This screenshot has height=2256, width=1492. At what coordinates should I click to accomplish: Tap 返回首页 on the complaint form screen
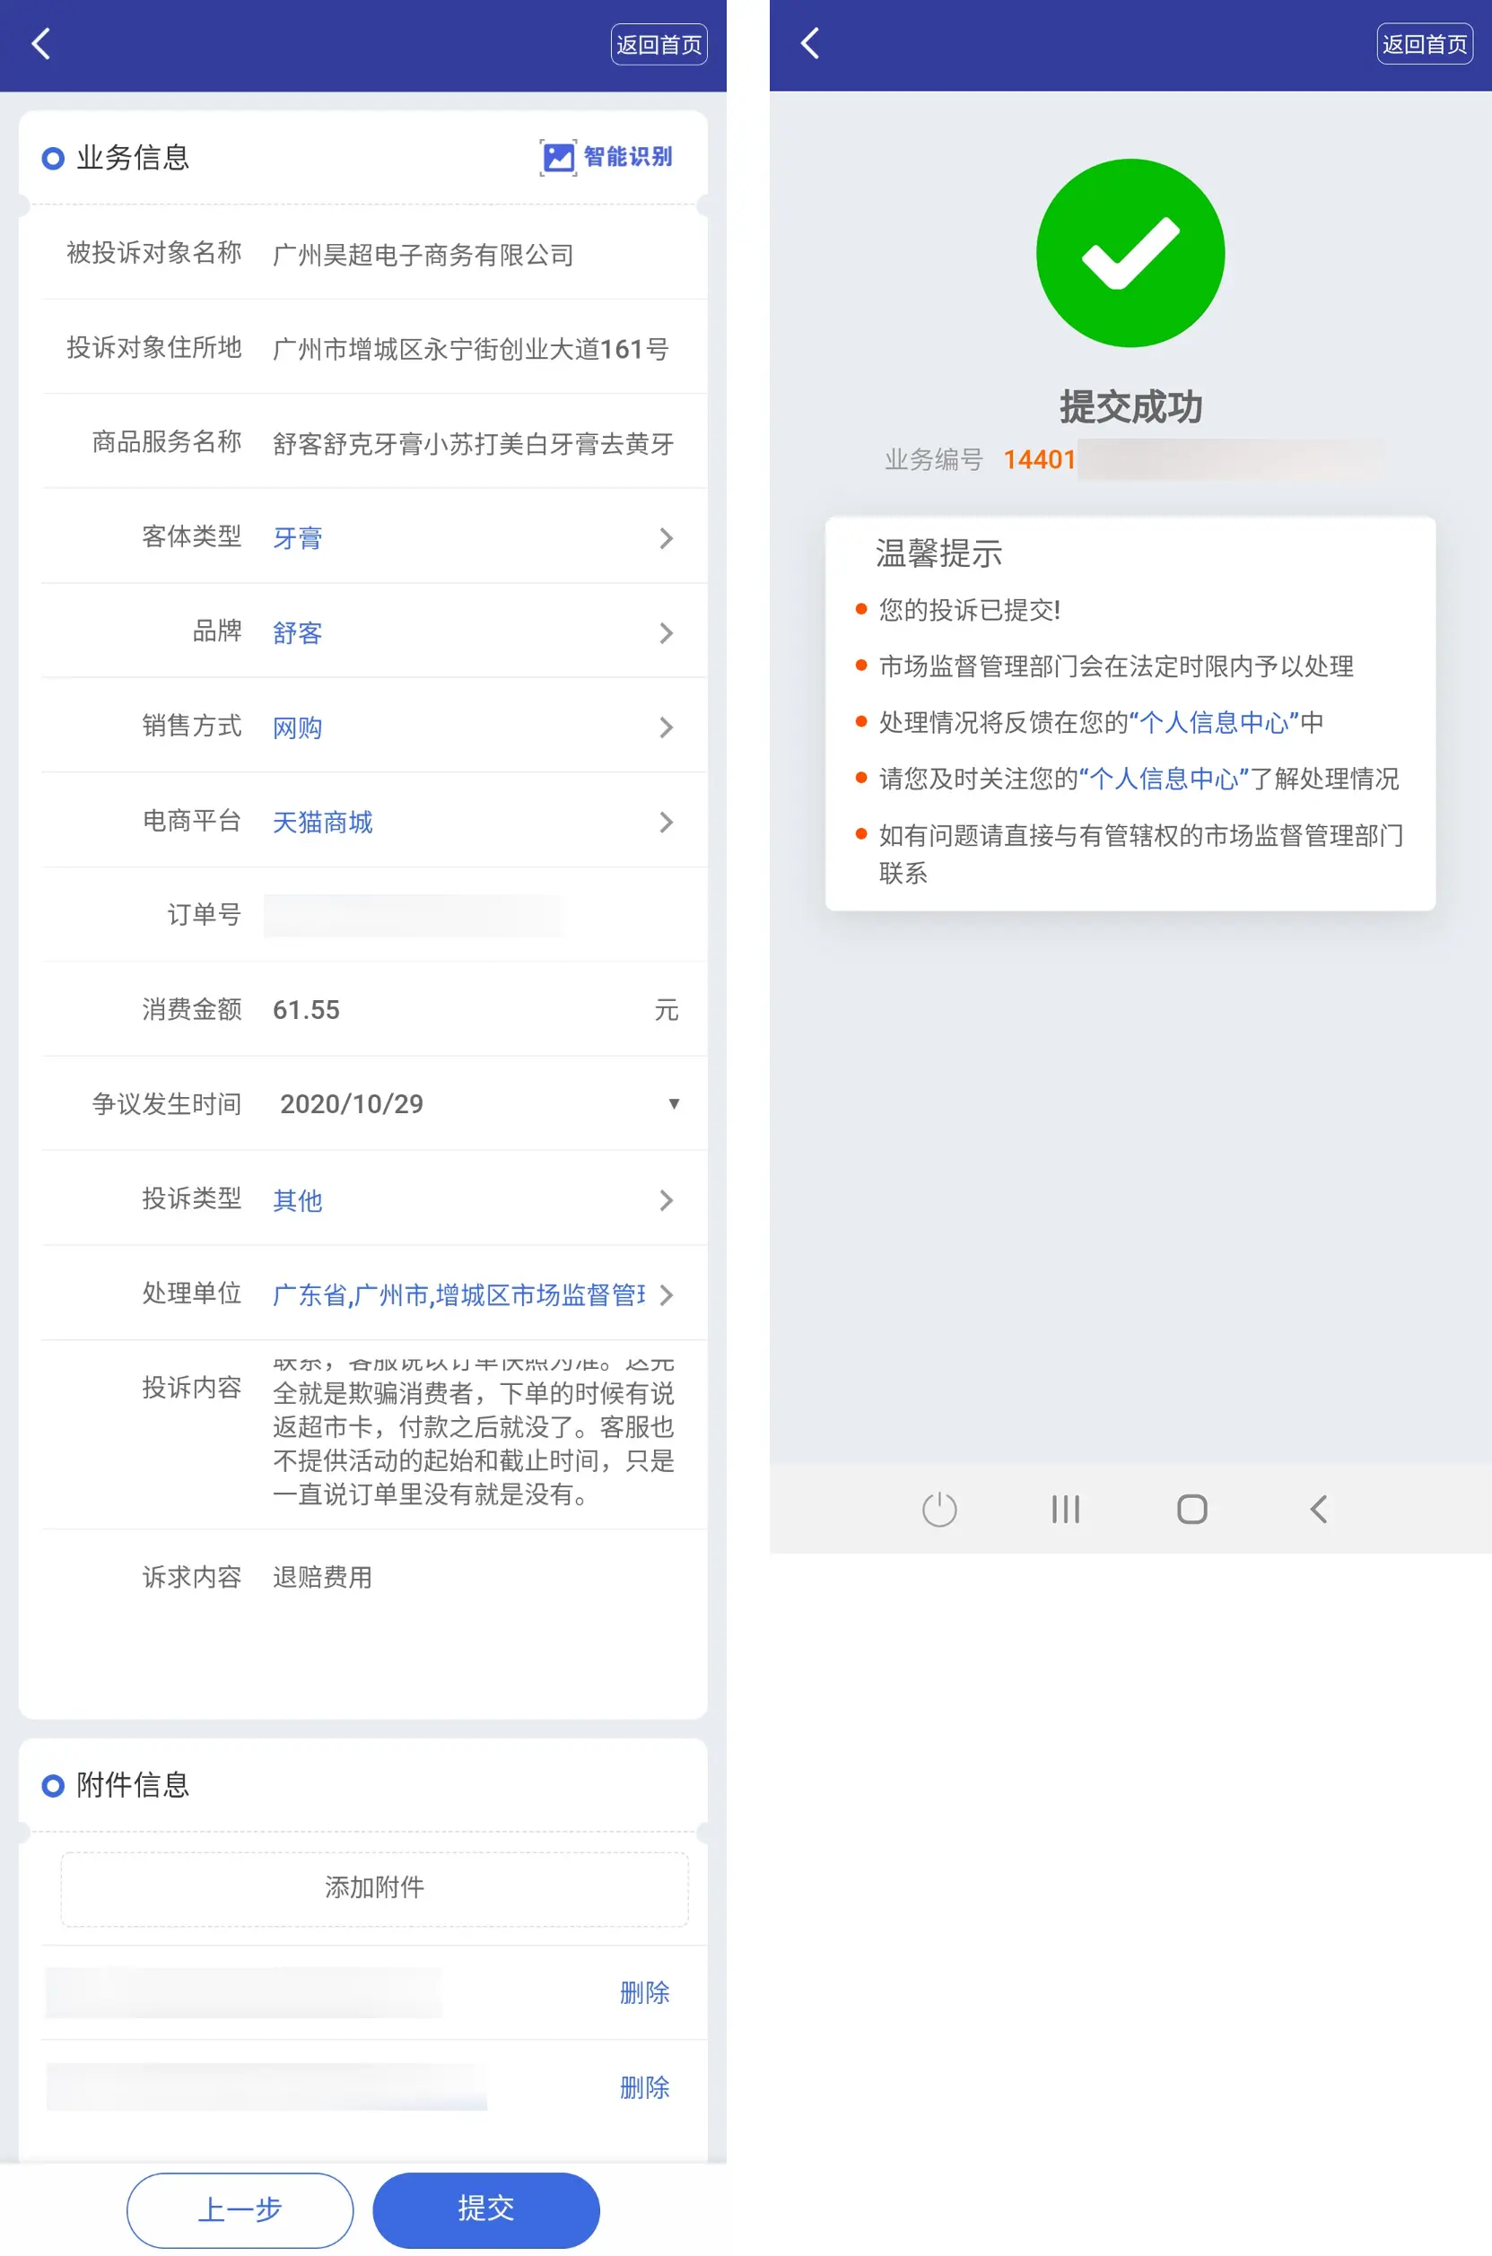click(659, 44)
